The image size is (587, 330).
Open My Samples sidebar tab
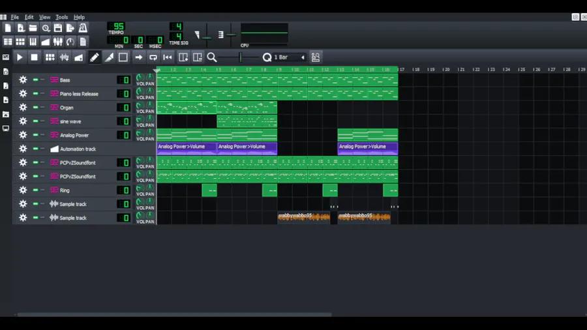(6, 85)
